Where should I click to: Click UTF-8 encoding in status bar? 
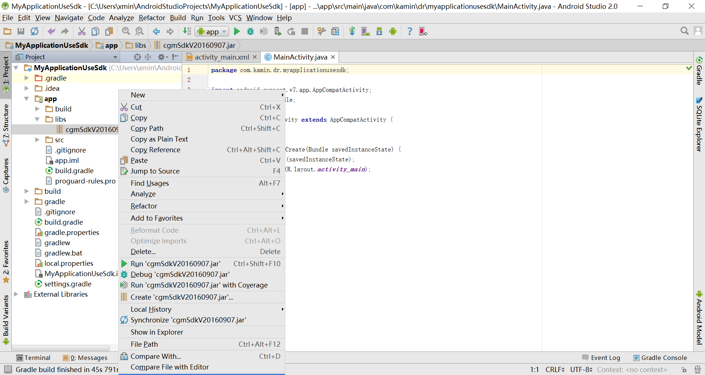[x=581, y=369]
